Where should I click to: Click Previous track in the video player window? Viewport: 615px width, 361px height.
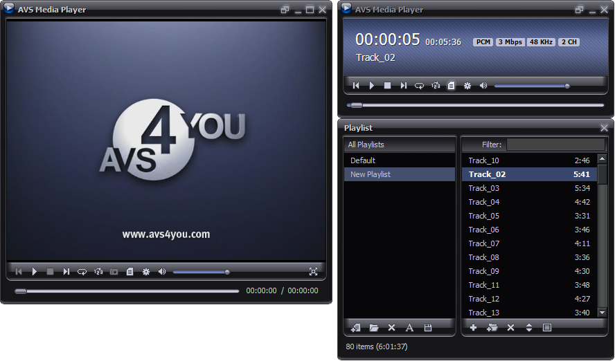point(19,271)
